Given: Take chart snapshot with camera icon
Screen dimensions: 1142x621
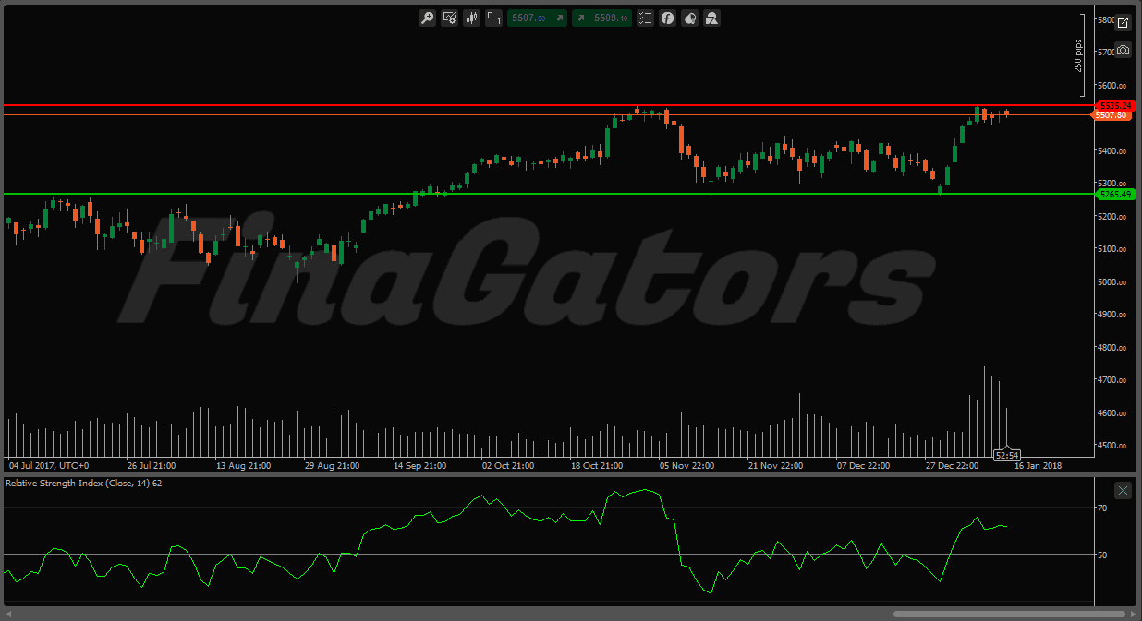Looking at the screenshot, I should tap(1123, 49).
